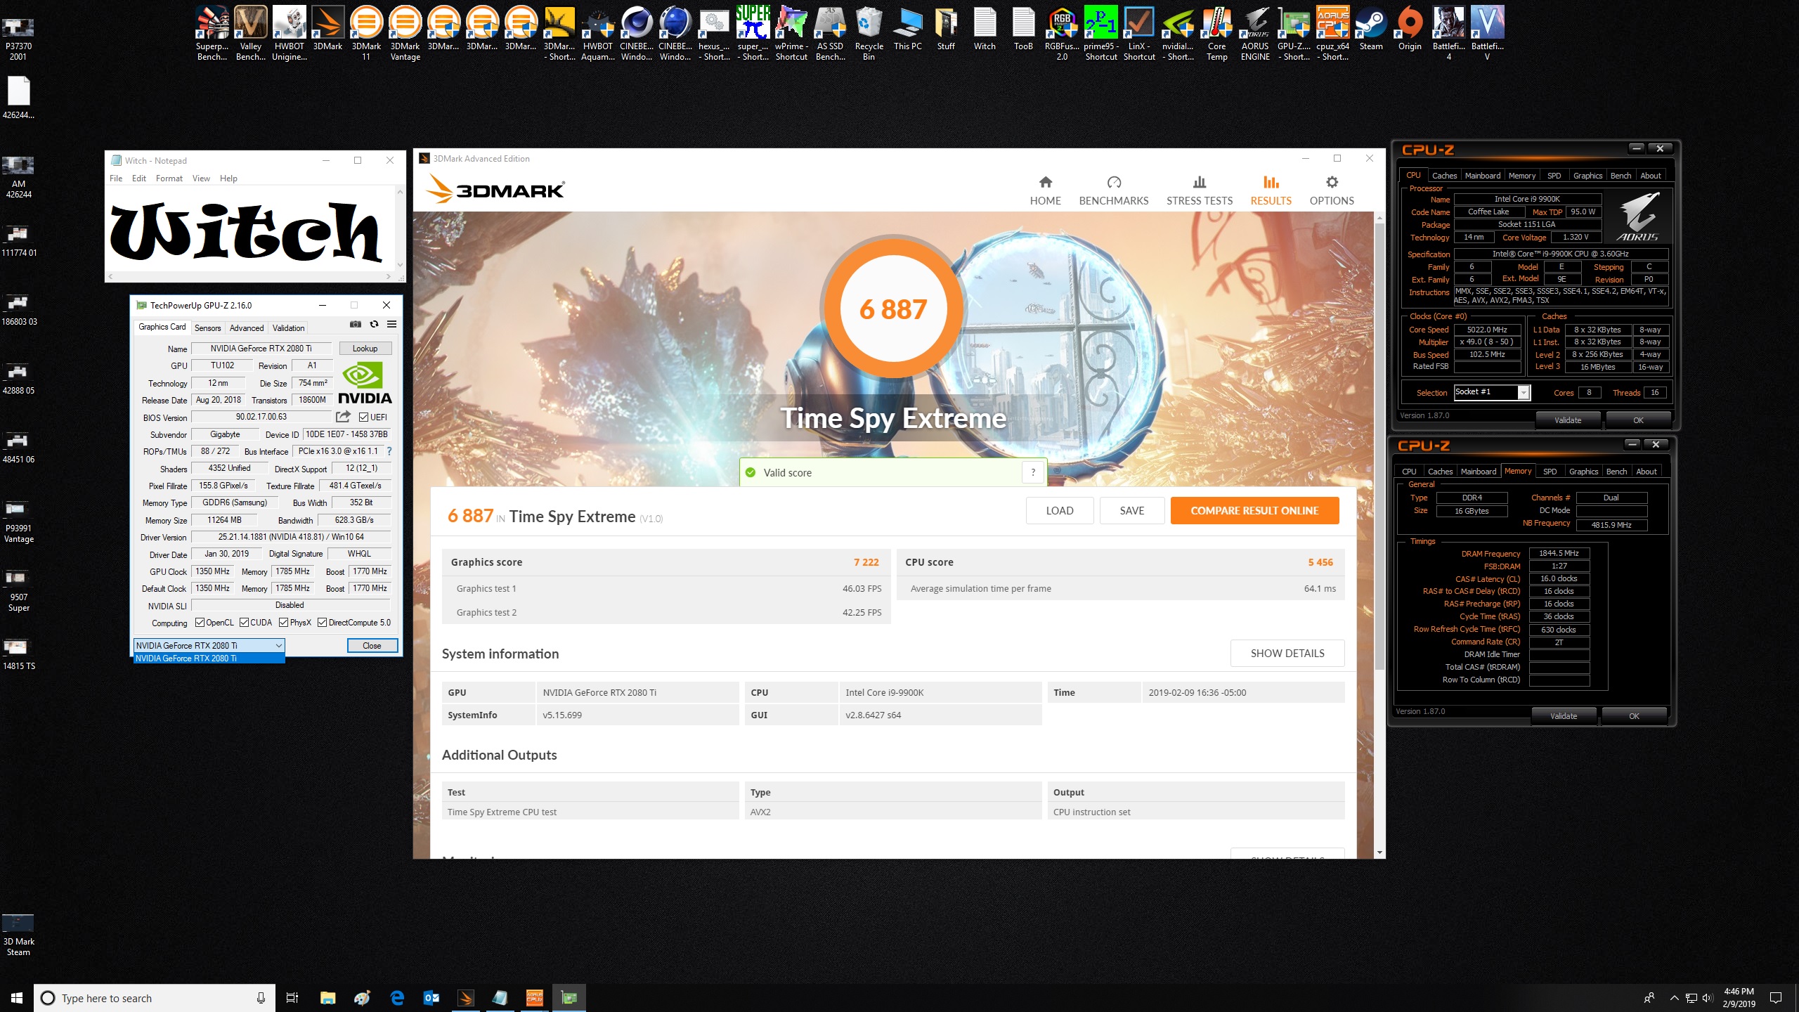Toggle the CUDA checkbox in GPU-Z

point(244,622)
